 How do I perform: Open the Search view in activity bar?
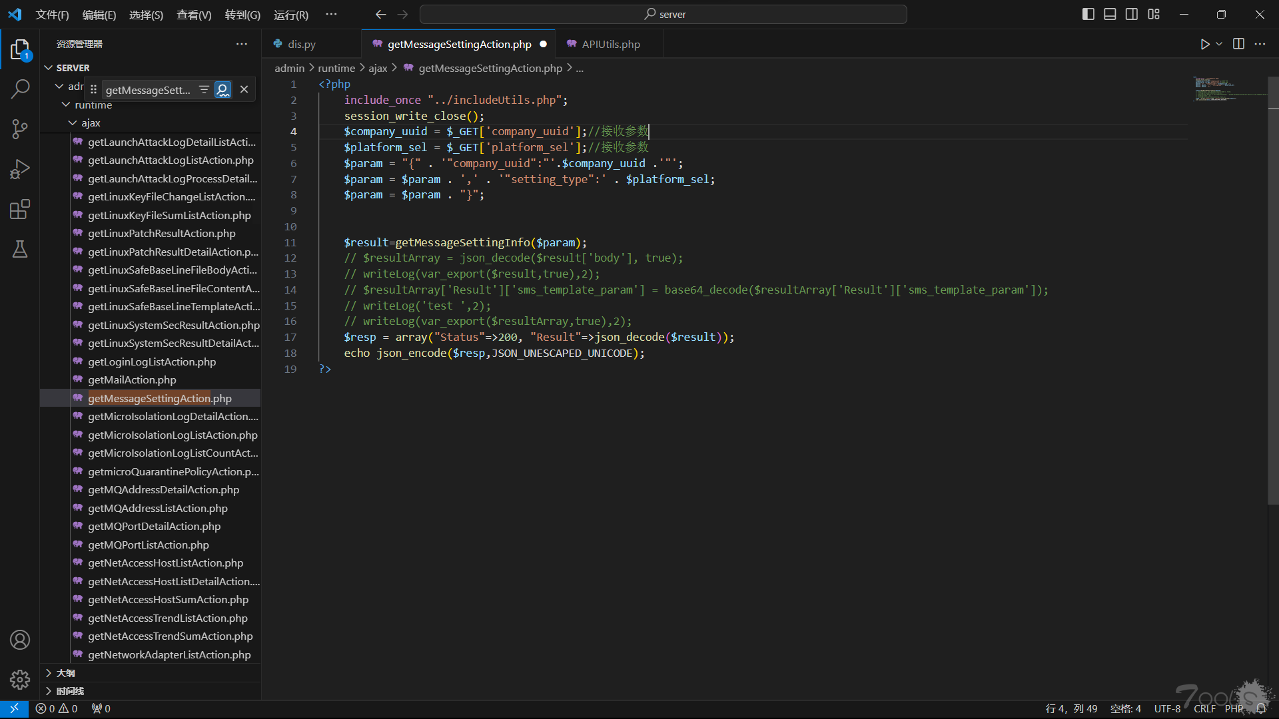[20, 89]
